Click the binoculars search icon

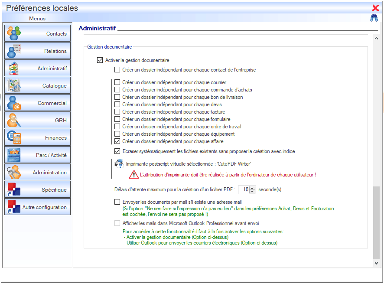[374, 18]
